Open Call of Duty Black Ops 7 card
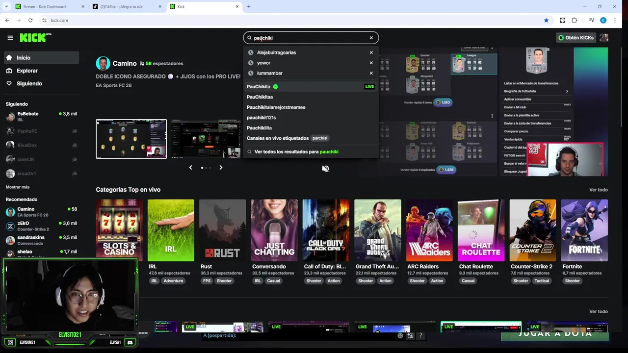 coord(326,230)
